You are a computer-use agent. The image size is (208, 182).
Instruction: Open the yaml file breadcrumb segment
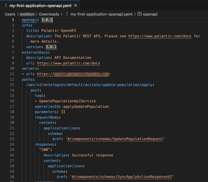click(x=101, y=14)
